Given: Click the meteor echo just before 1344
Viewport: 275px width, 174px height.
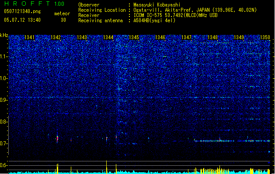Looking at the screenshot, I should (x=107, y=139).
